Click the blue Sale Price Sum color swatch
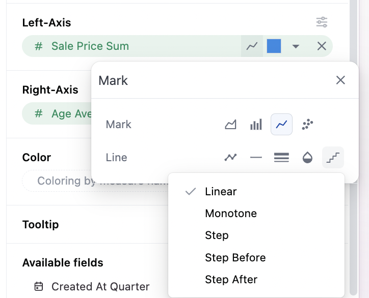This screenshot has width=369, height=298. pyautogui.click(x=274, y=46)
